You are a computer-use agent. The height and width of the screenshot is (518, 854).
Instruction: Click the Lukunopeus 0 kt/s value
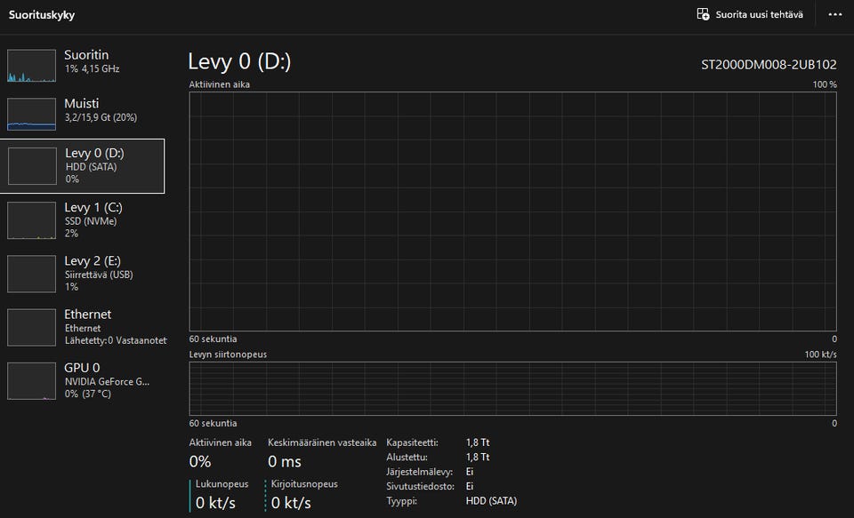coord(215,503)
